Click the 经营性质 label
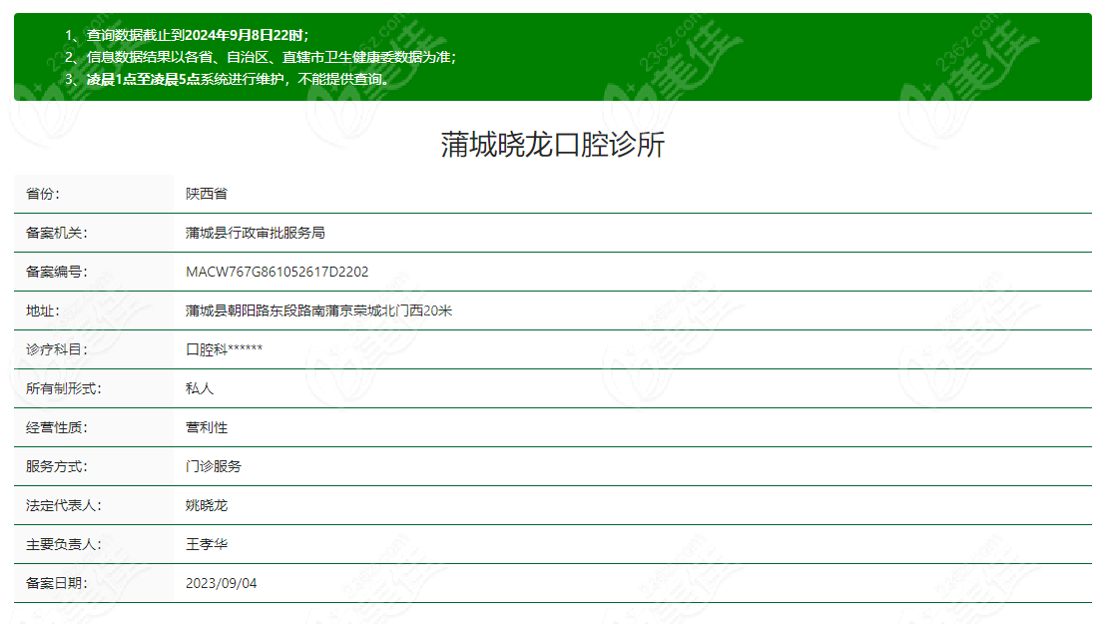 coord(57,427)
